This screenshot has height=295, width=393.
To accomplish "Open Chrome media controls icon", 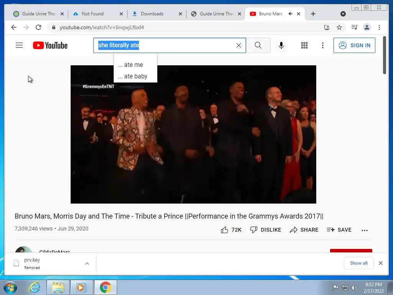I will (x=354, y=27).
